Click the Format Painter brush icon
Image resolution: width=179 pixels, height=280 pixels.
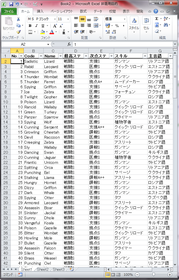tap(18, 32)
